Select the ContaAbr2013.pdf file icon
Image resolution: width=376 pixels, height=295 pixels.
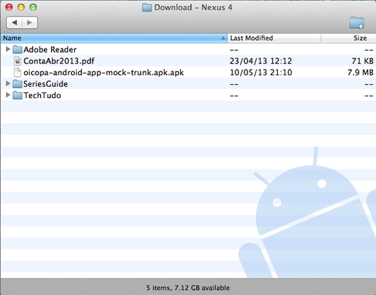tap(17, 61)
